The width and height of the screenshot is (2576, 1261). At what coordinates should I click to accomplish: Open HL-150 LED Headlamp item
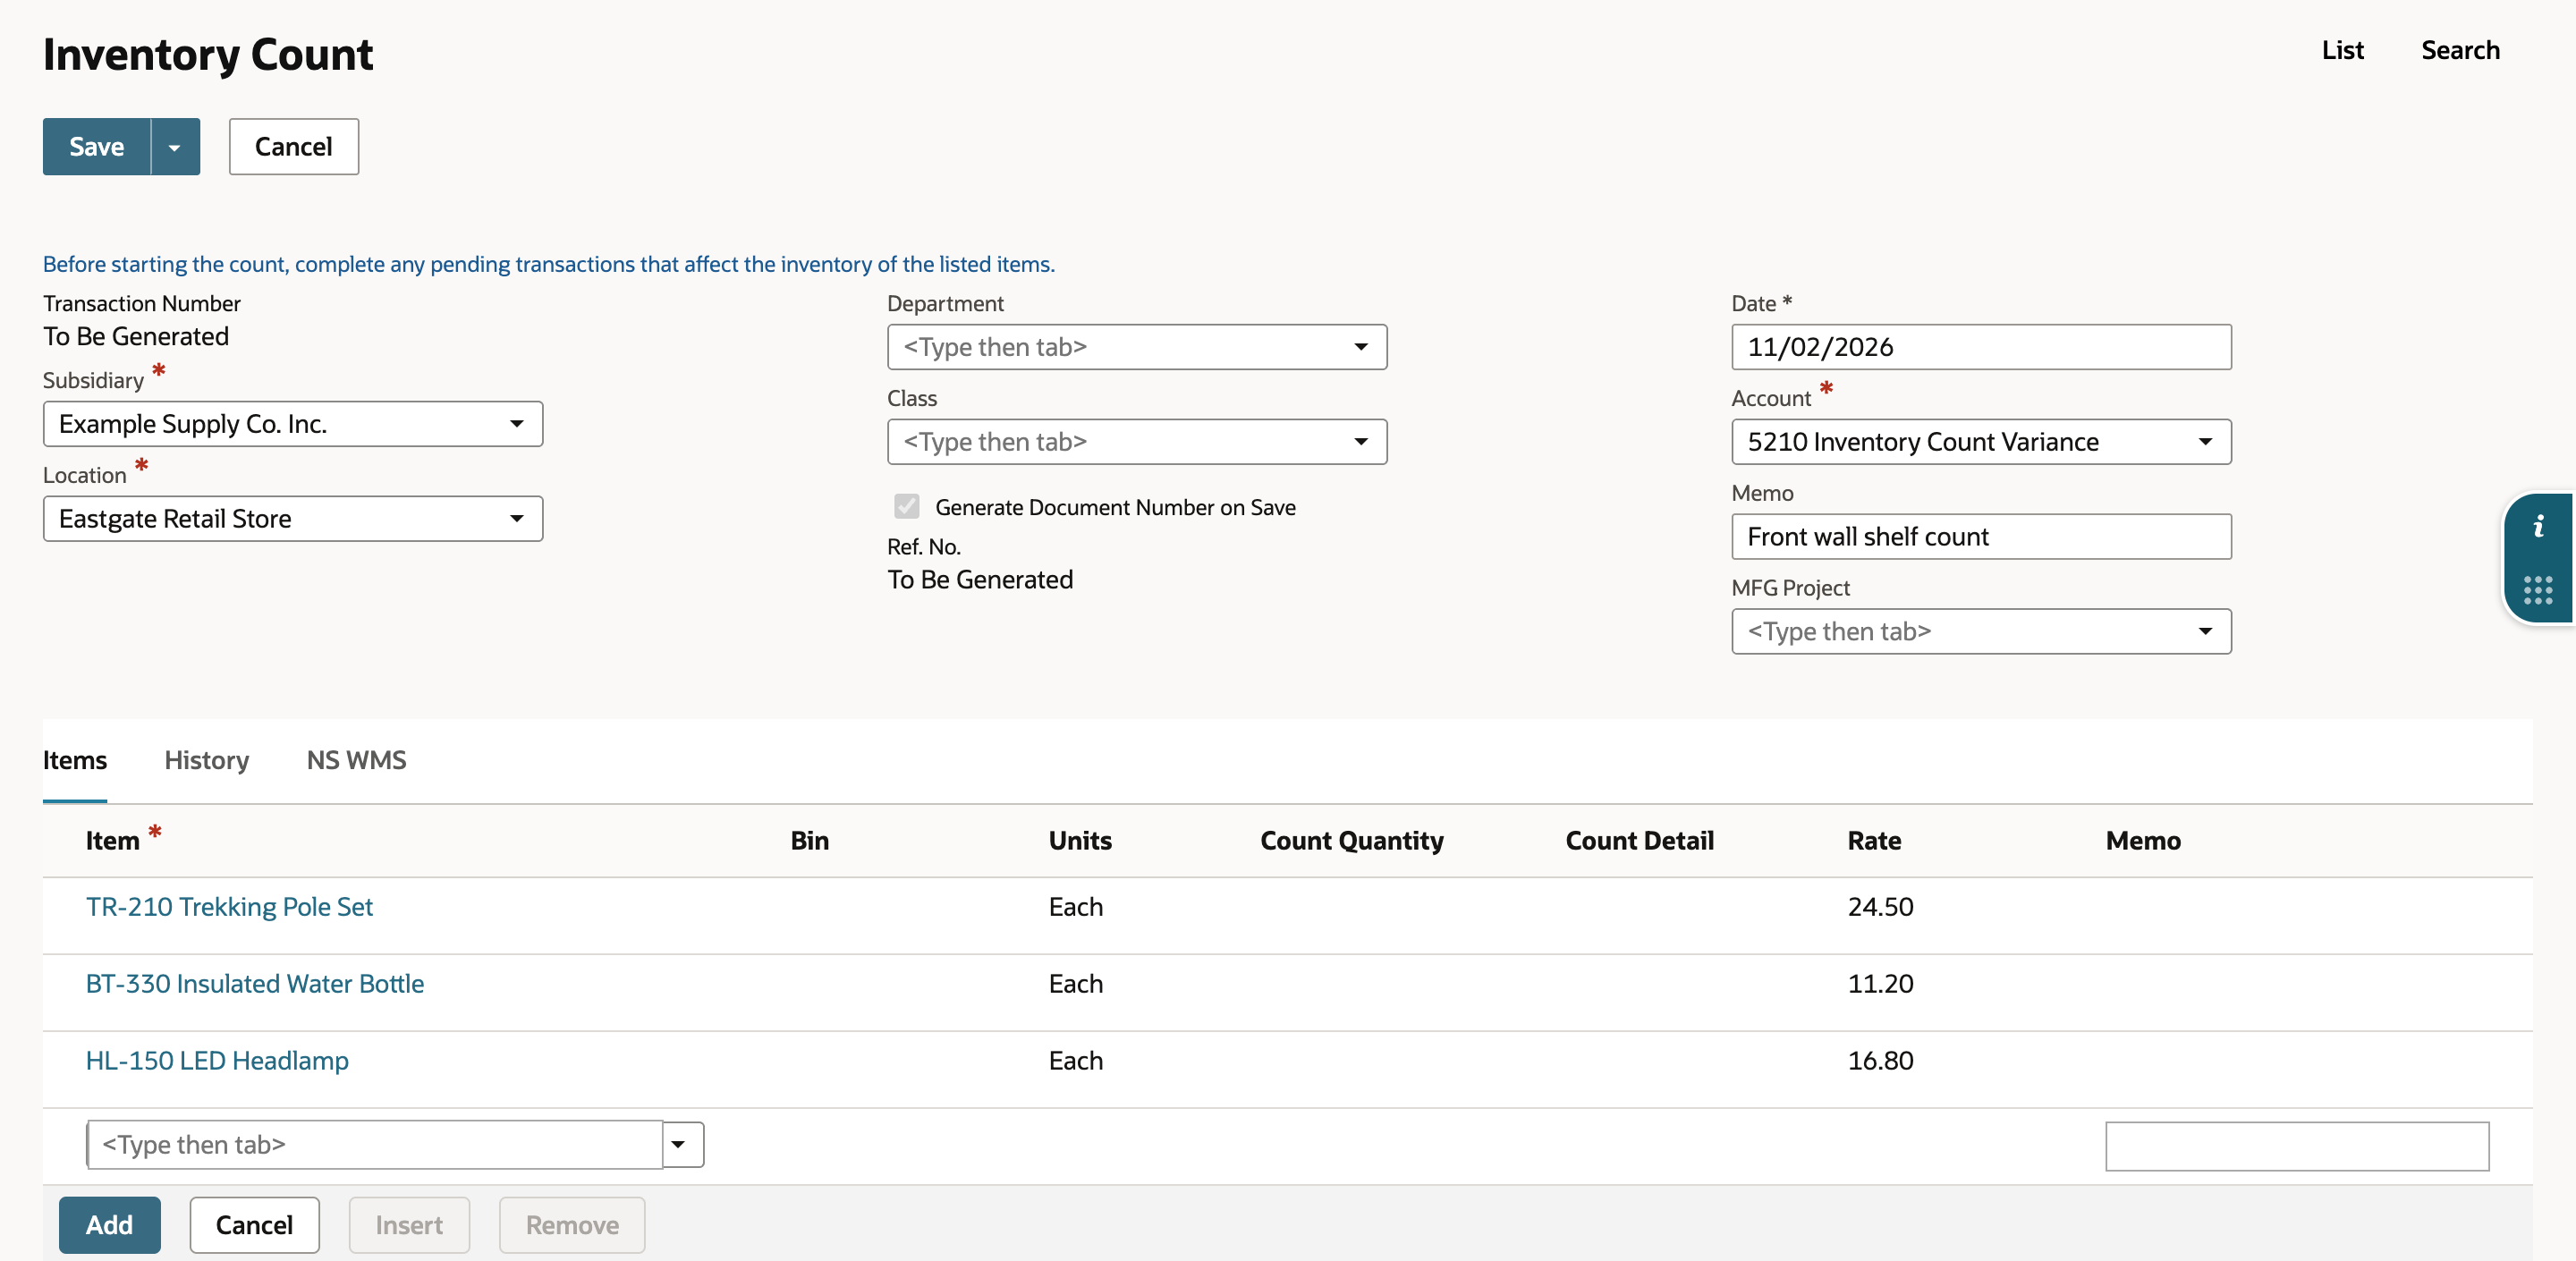click(x=217, y=1061)
